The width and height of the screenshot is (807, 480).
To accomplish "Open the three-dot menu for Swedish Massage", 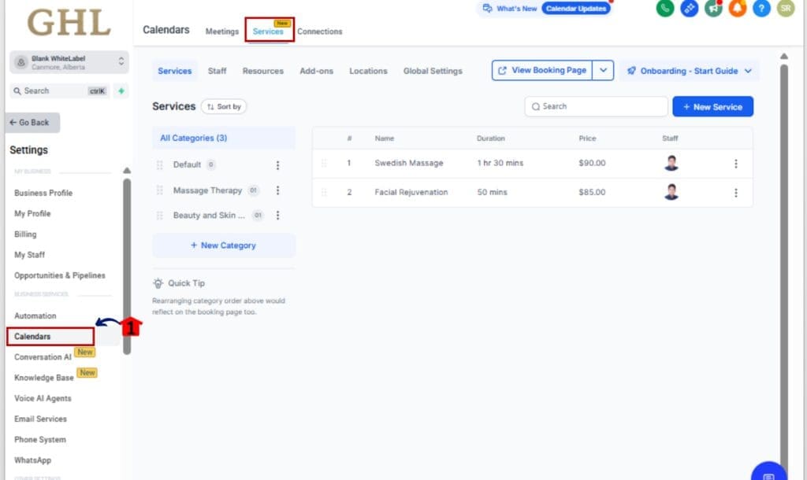I will (736, 164).
